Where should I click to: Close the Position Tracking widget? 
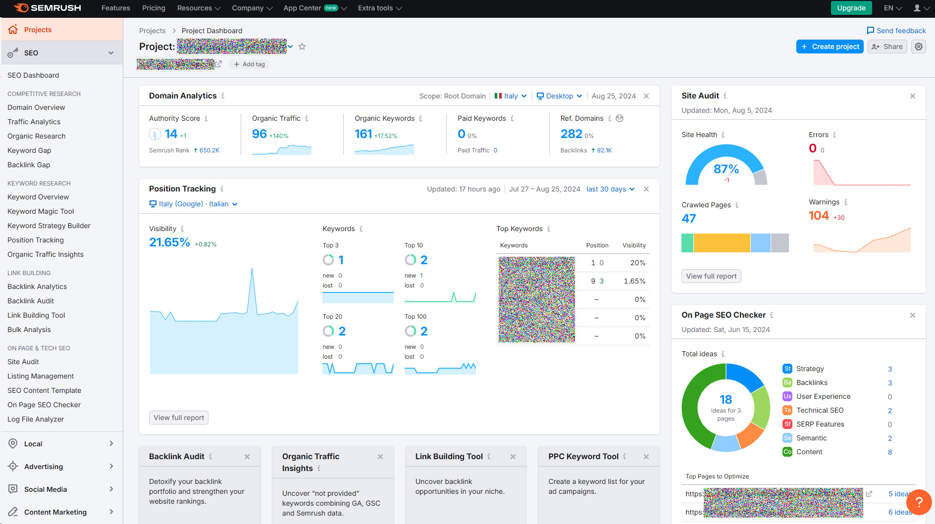646,189
